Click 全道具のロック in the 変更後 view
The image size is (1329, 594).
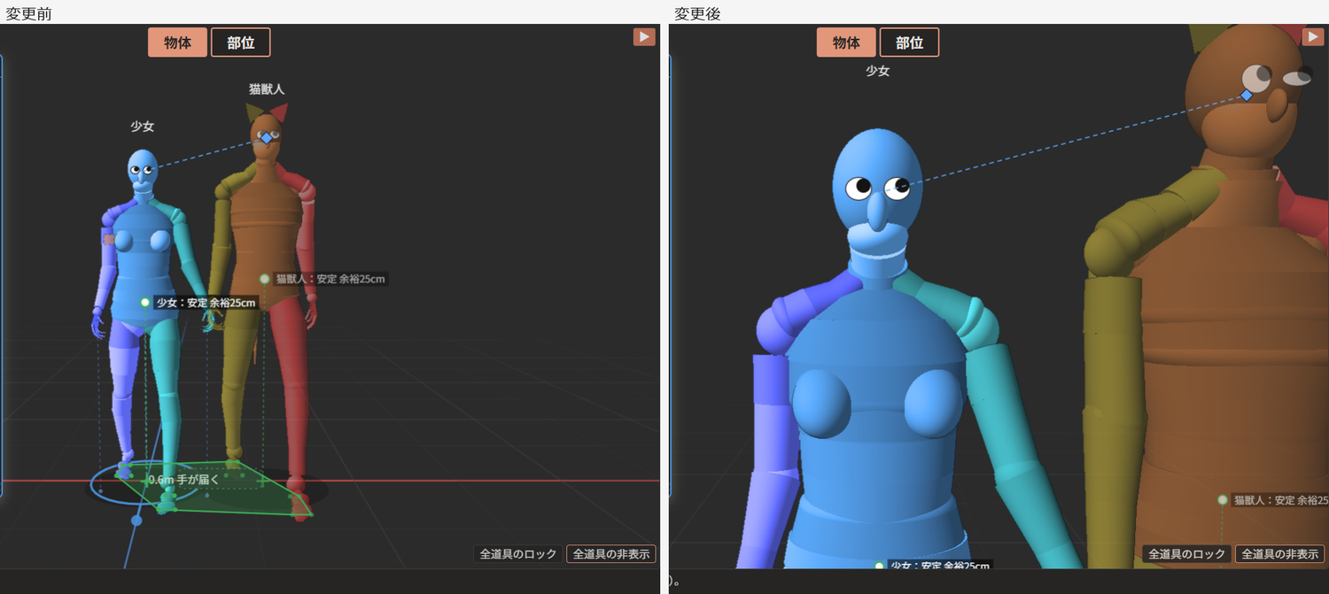point(1187,554)
